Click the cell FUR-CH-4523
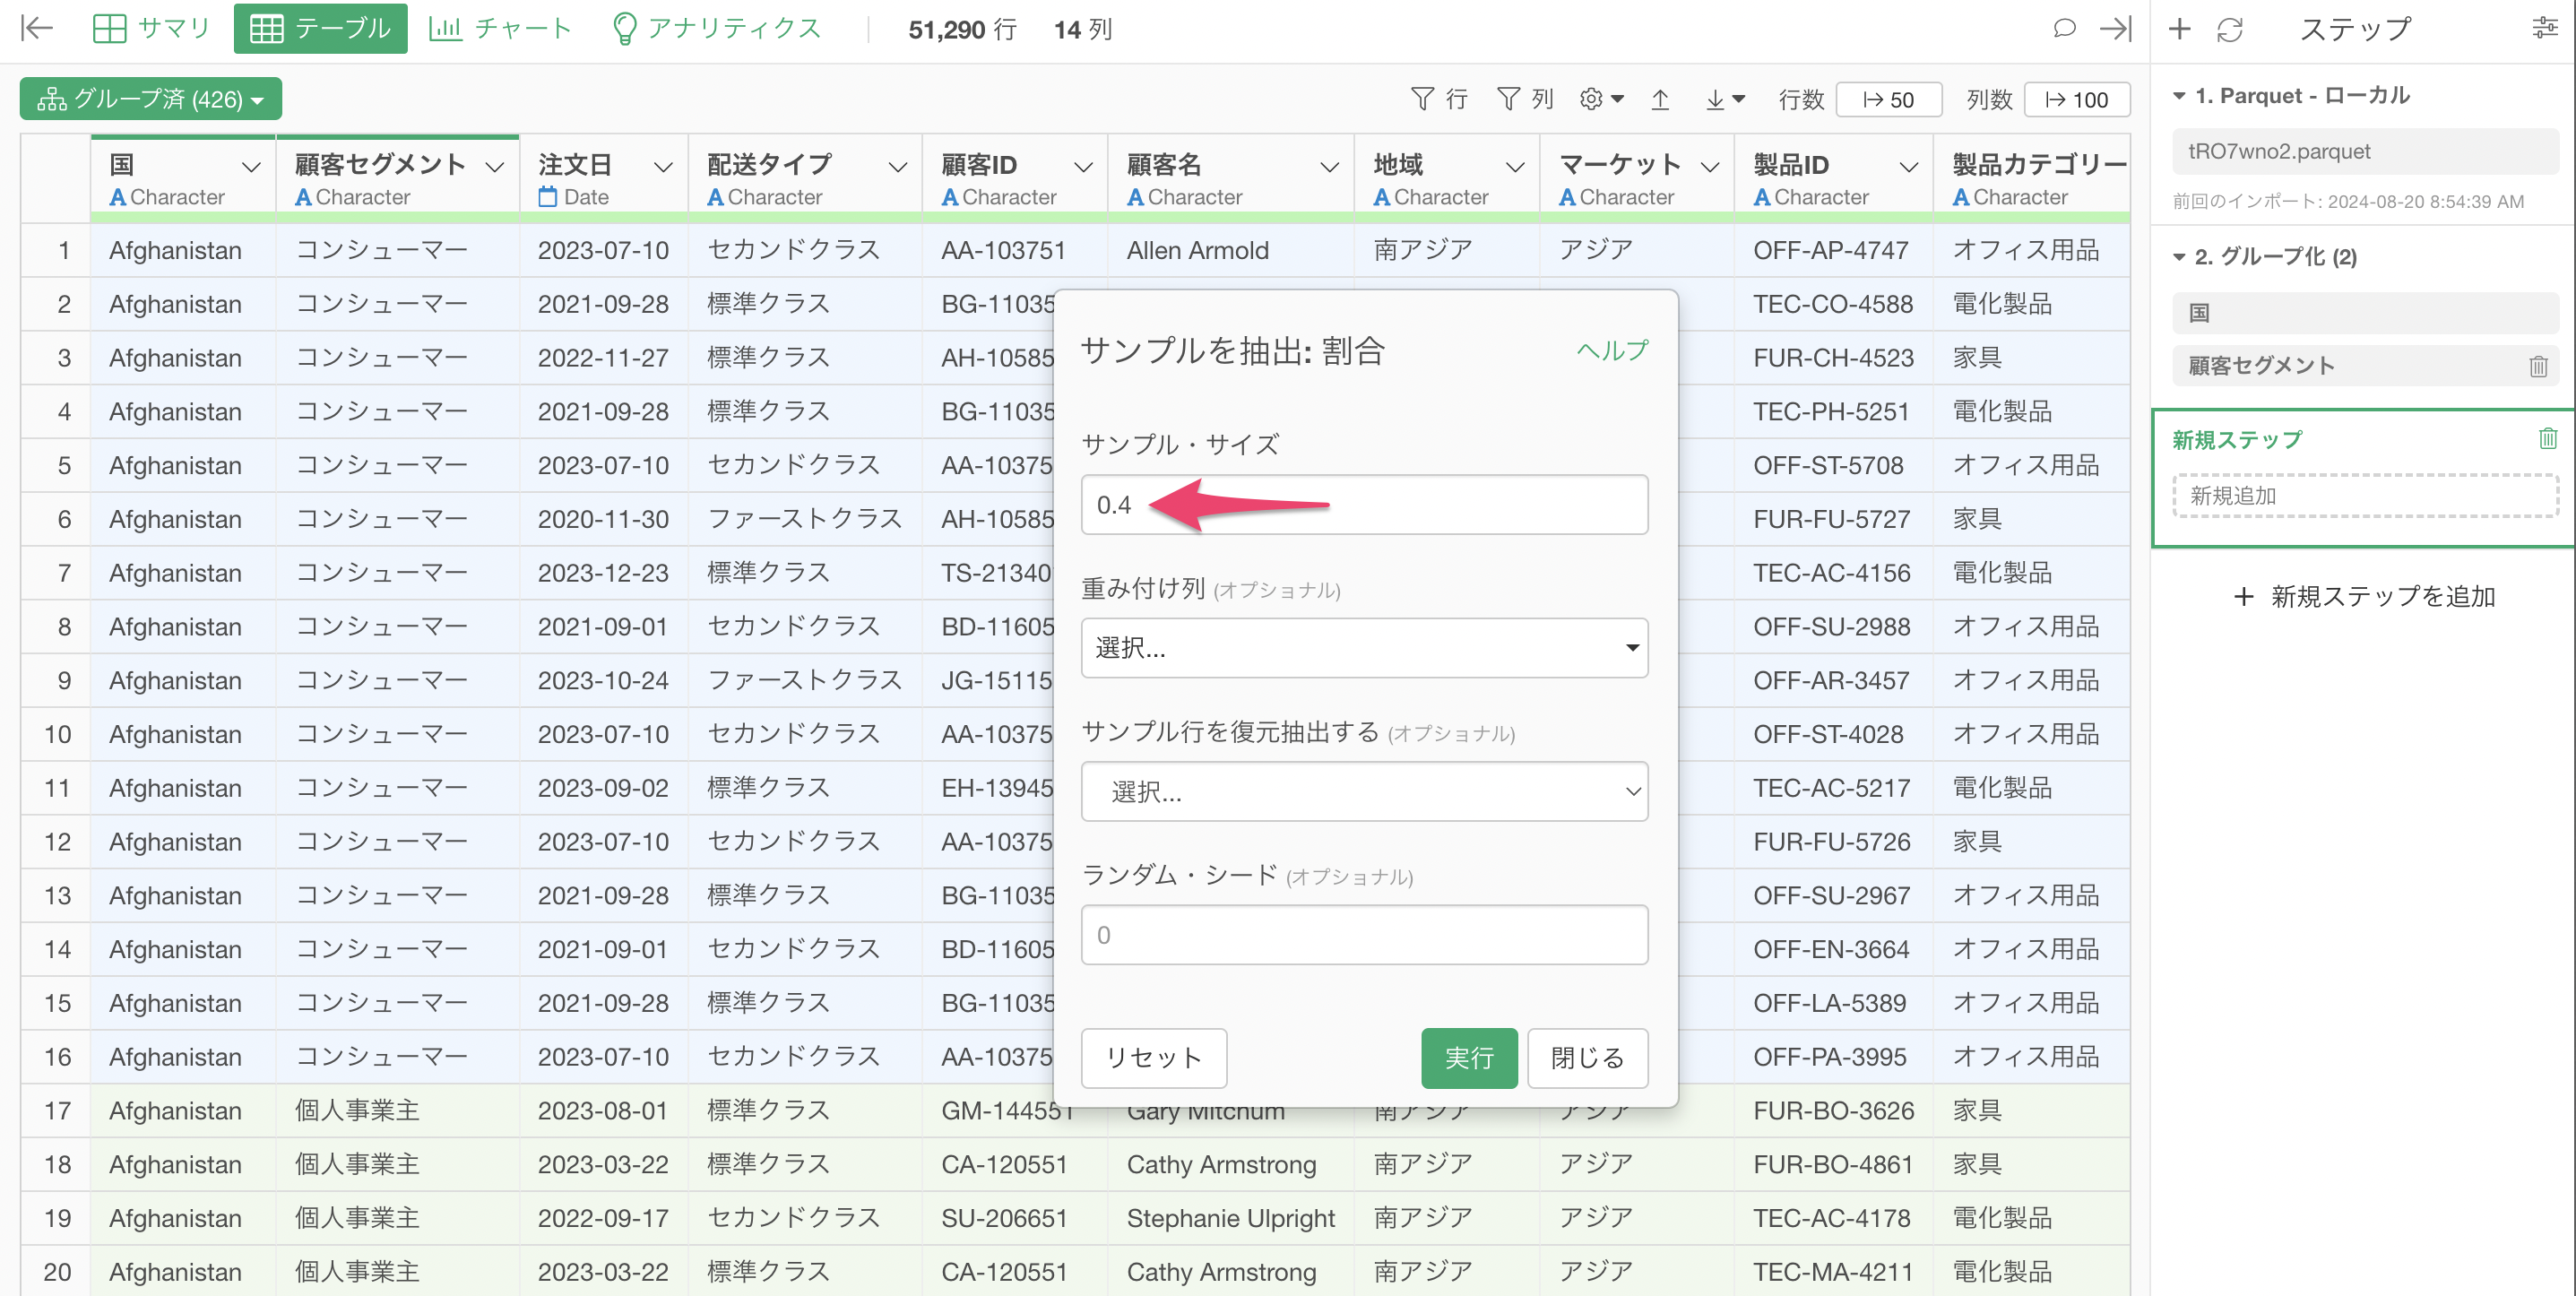Image resolution: width=2576 pixels, height=1296 pixels. pos(1833,358)
